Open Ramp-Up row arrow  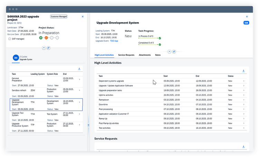(x=244, y=119)
